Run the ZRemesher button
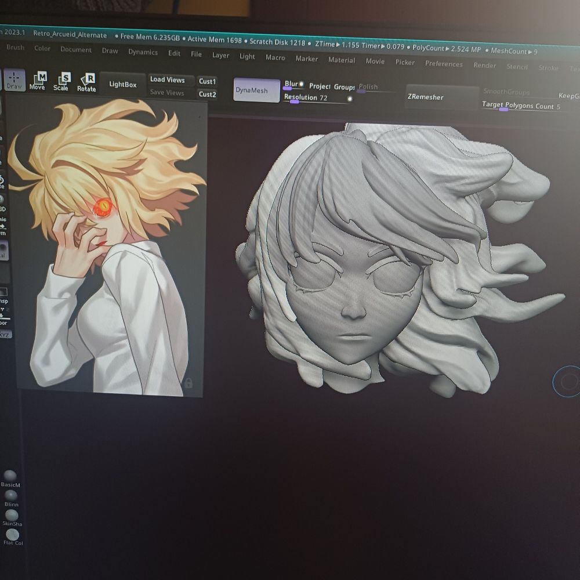 [x=441, y=97]
